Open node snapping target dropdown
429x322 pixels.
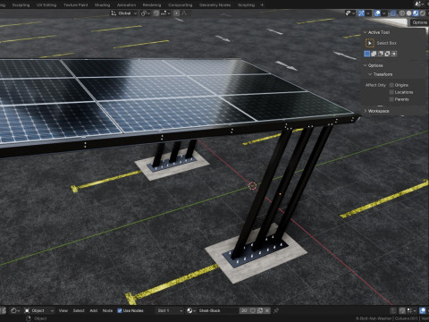pos(411,310)
